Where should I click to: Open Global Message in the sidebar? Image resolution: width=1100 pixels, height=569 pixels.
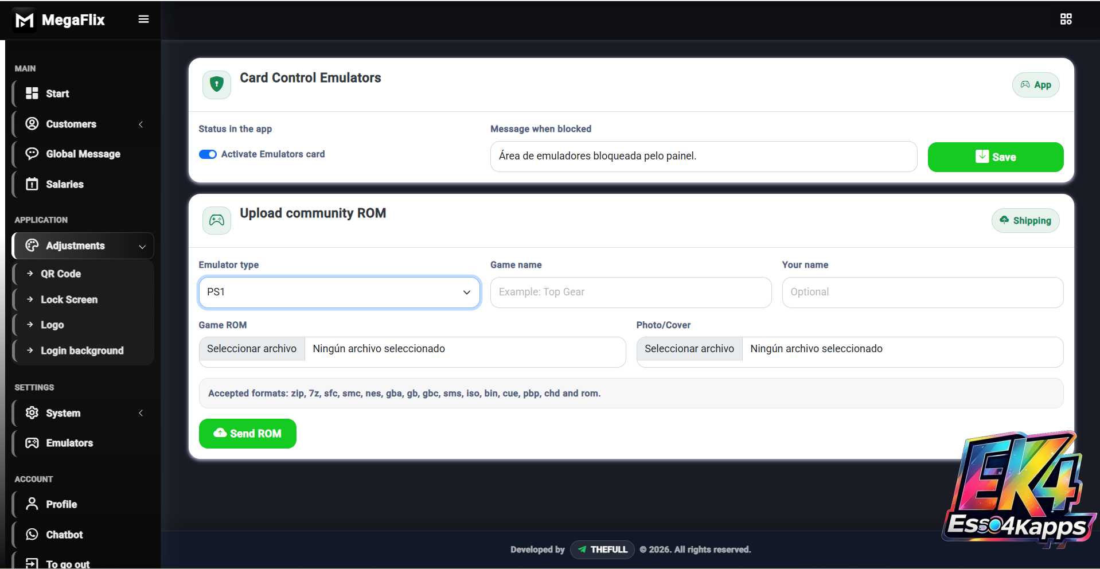coord(83,154)
